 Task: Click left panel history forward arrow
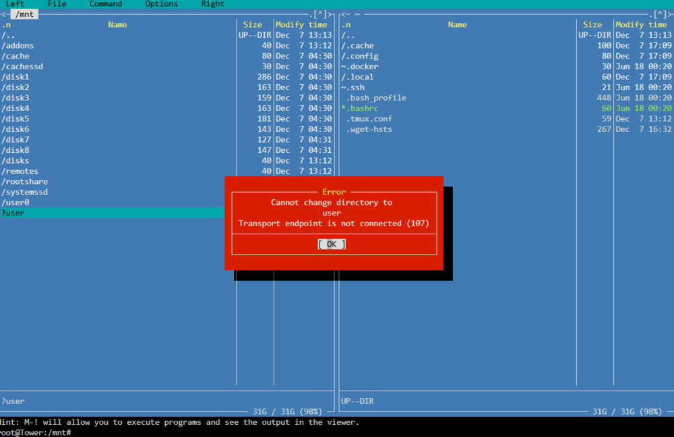coord(330,14)
